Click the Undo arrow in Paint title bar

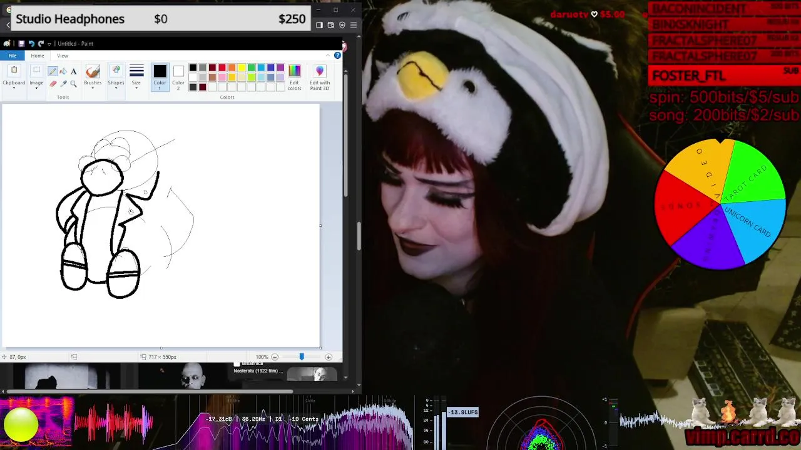click(x=31, y=44)
